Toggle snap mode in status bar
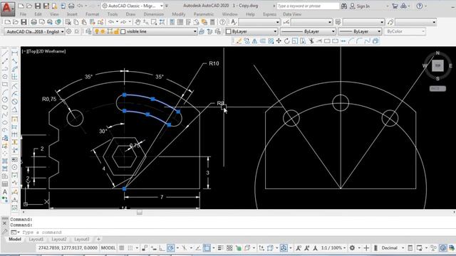456x256 pixels. pos(130,248)
